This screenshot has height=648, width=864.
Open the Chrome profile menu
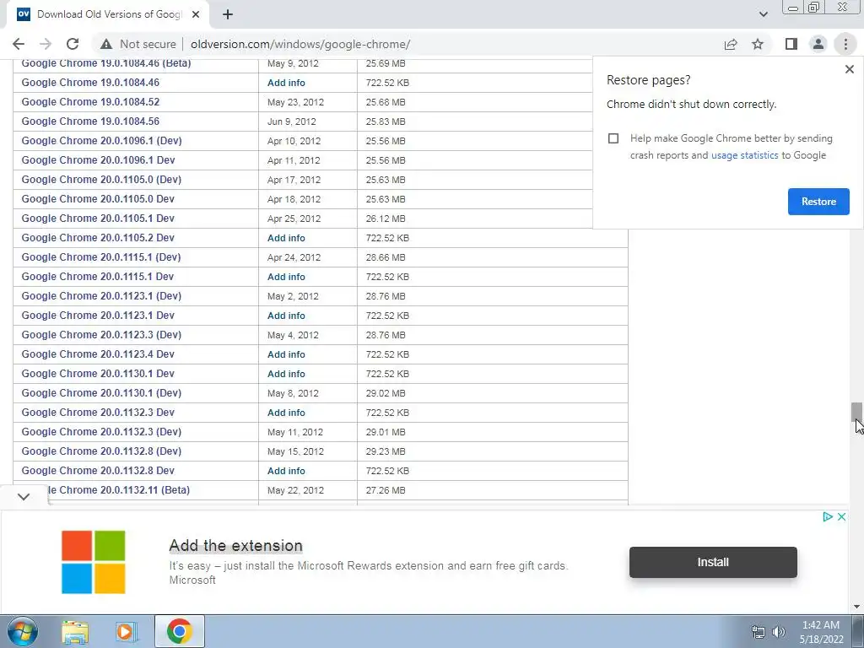click(x=818, y=44)
